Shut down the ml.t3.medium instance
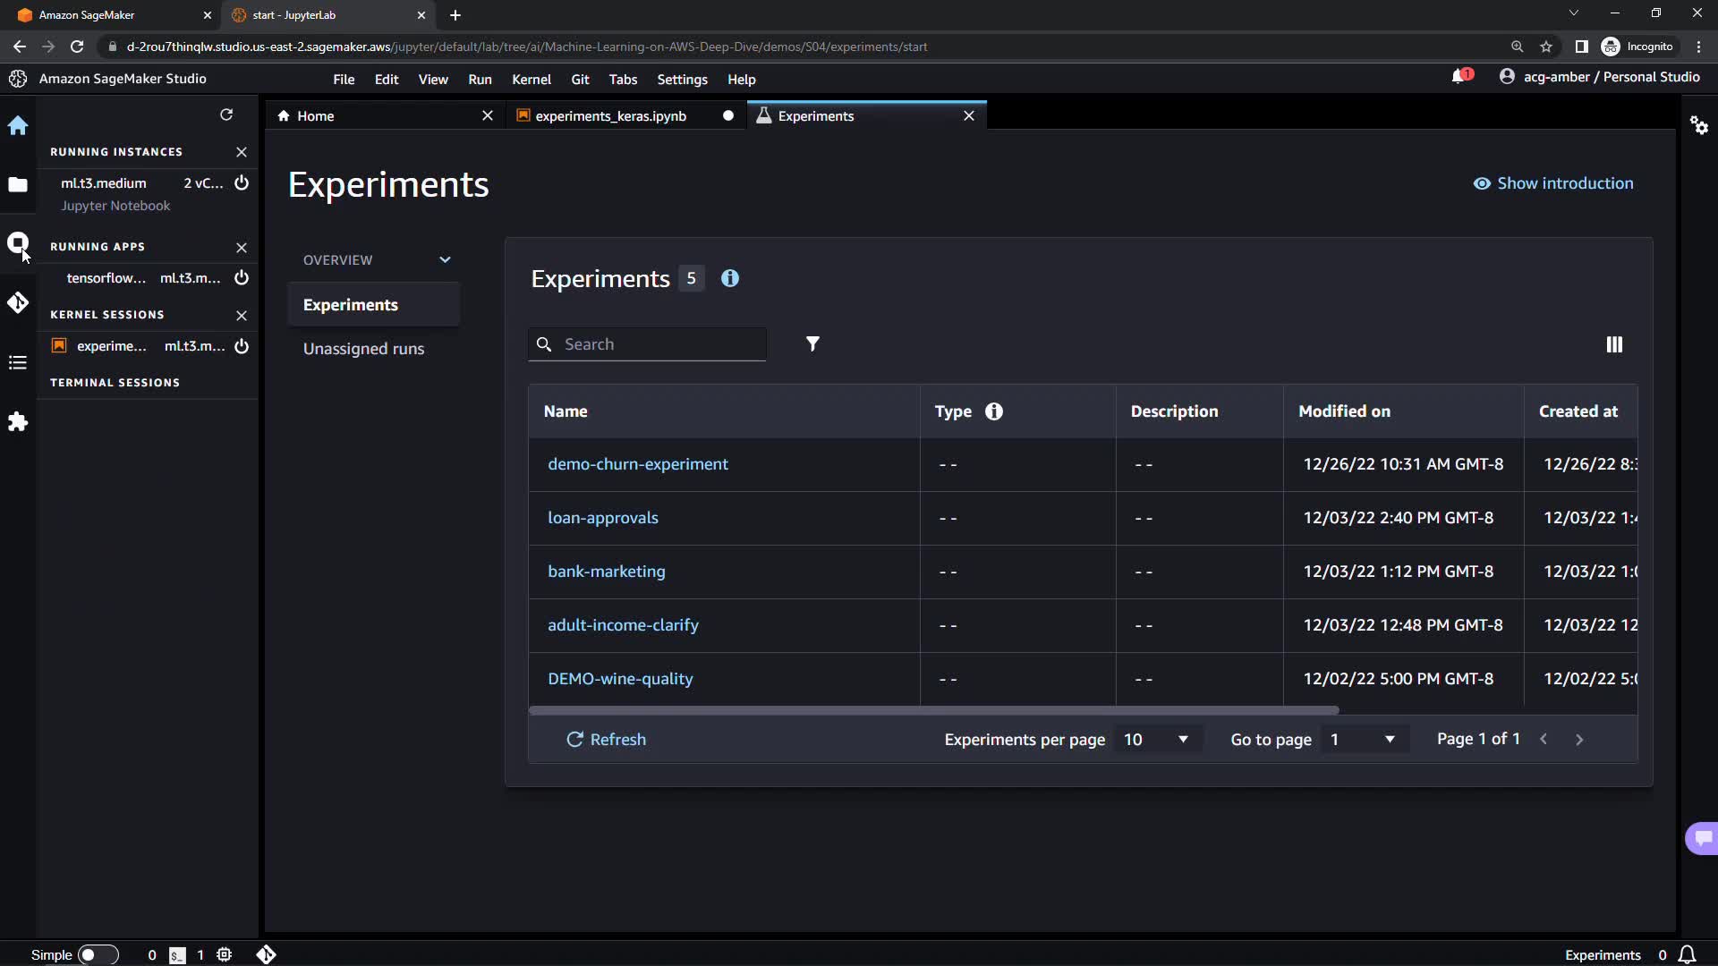Viewport: 1718px width, 966px height. pos(242,182)
